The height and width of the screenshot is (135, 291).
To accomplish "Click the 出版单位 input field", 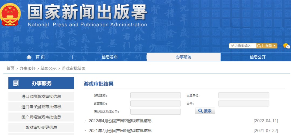I will pyautogui.click(x=244, y=95).
